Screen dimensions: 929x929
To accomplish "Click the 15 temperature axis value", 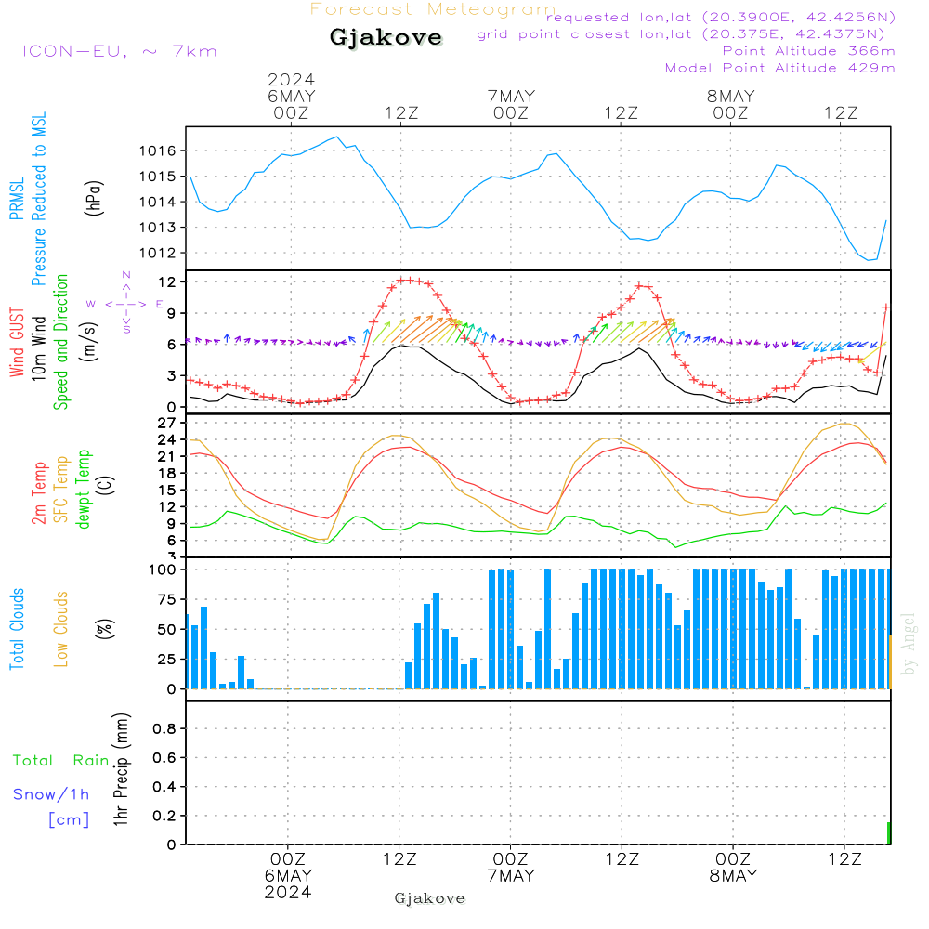I will [x=167, y=490].
